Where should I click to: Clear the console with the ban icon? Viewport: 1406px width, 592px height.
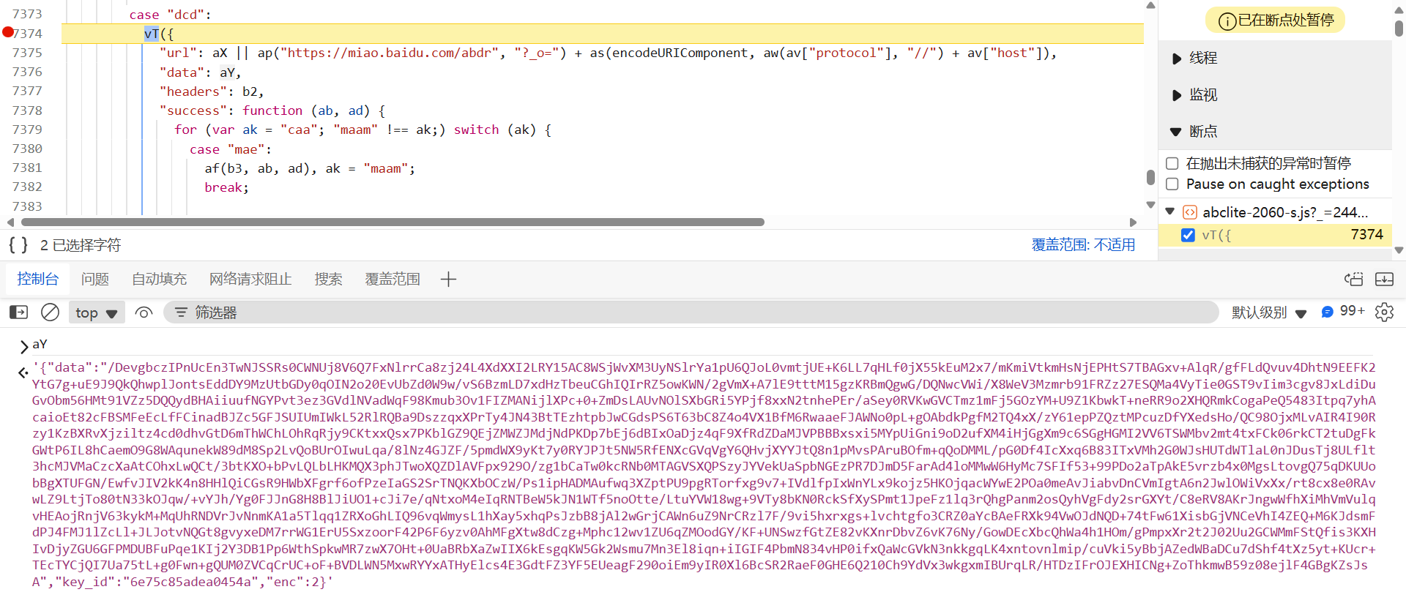point(50,312)
